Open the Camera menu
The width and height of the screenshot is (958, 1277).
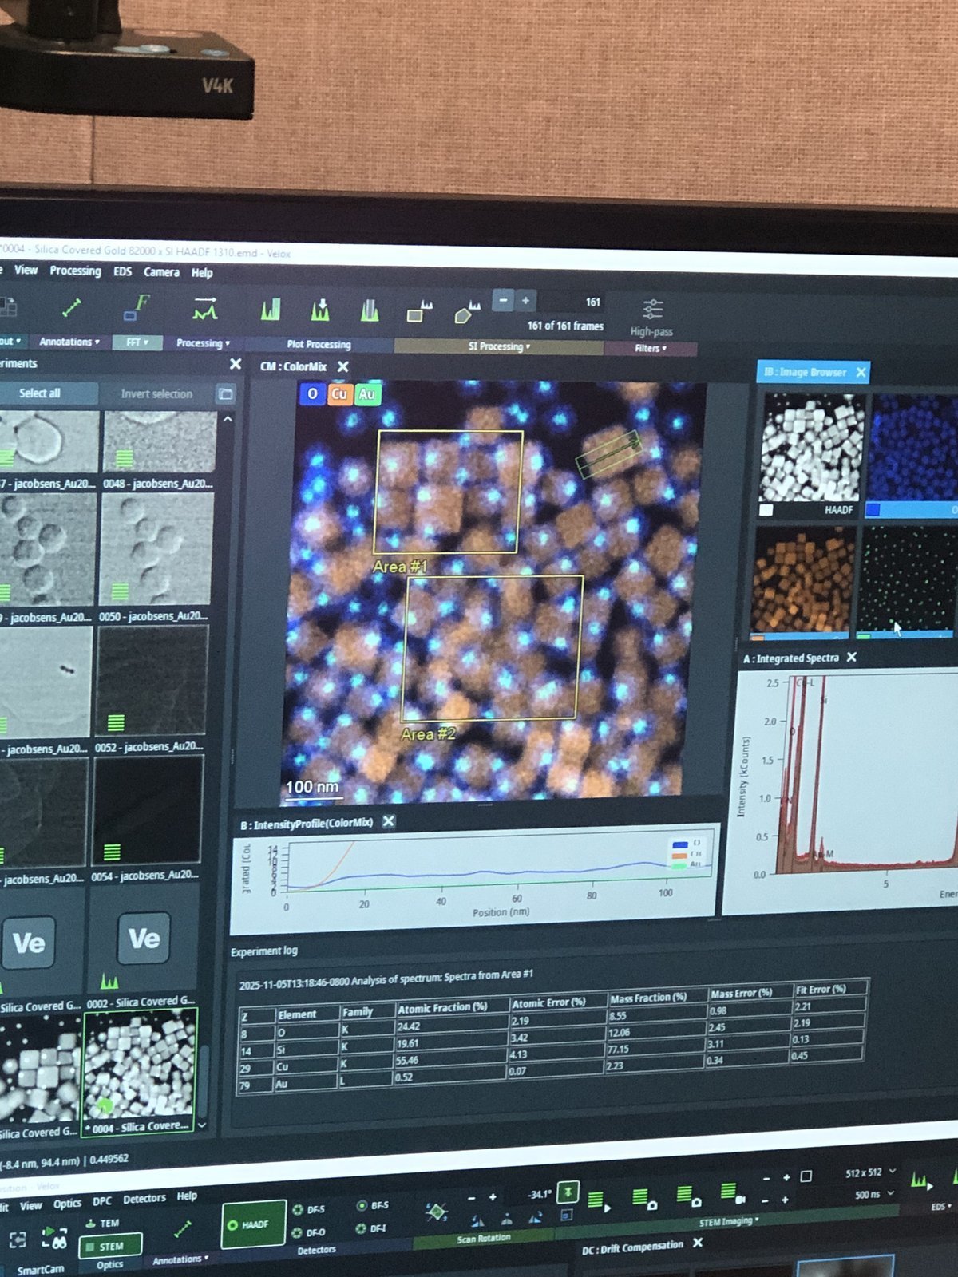pos(161,272)
